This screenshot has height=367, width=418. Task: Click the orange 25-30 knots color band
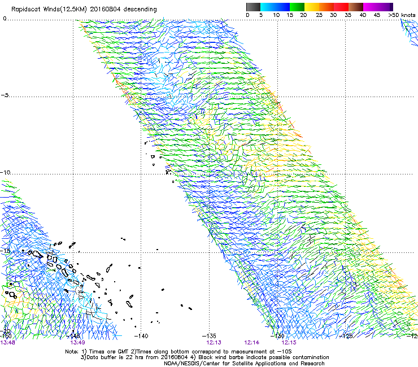[326, 7]
